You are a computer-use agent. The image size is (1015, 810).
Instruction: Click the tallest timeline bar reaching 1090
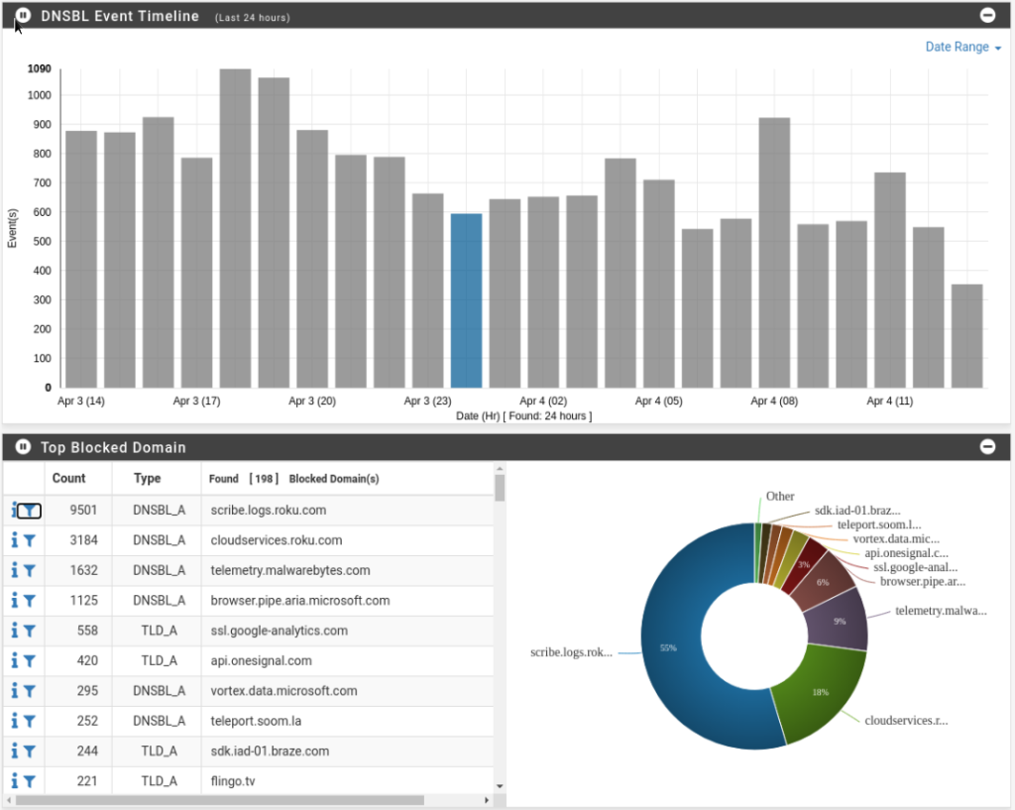coord(235,229)
